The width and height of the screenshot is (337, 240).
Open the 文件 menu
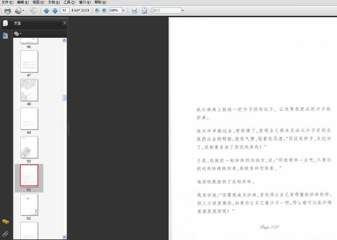pyautogui.click(x=7, y=2)
